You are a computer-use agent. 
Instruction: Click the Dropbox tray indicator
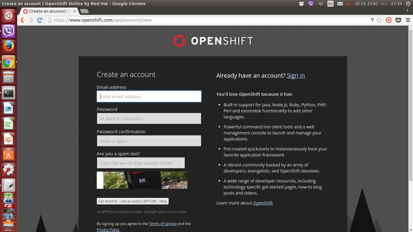click(x=301, y=4)
